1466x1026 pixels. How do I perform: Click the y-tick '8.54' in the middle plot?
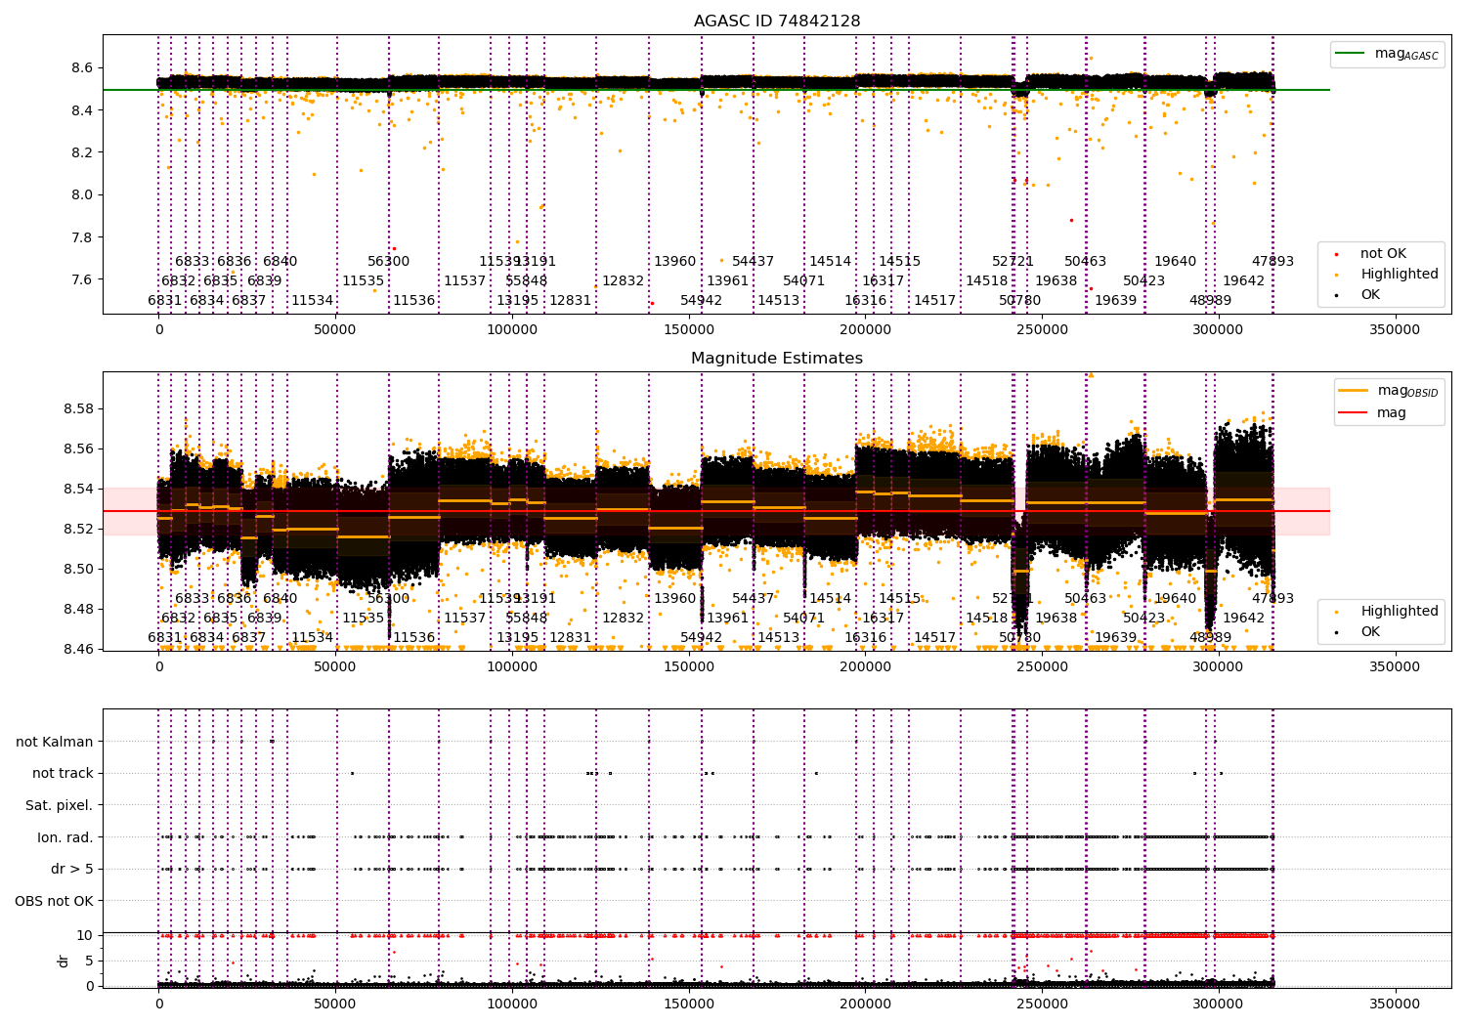tap(77, 489)
